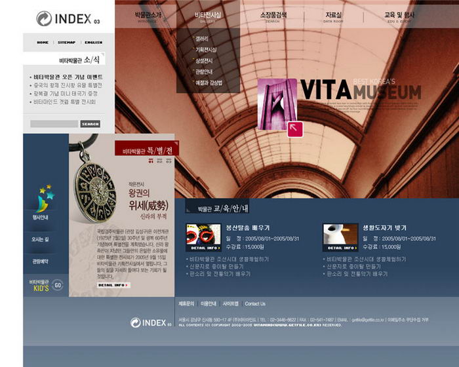
Task: Select 갤러리 from the gallery submenu
Action: (202, 39)
